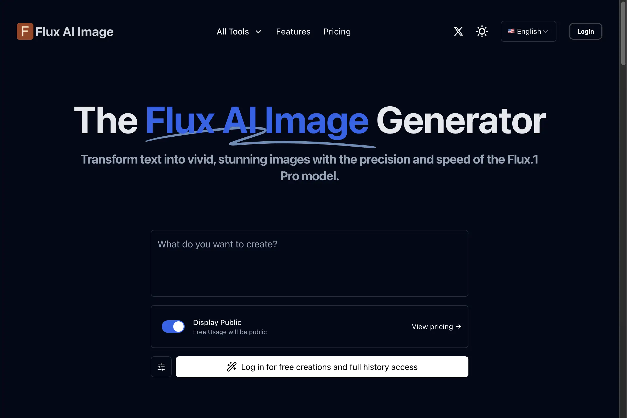The width and height of the screenshot is (627, 418).
Task: Click the sliders/settings filter icon
Action: tap(161, 367)
